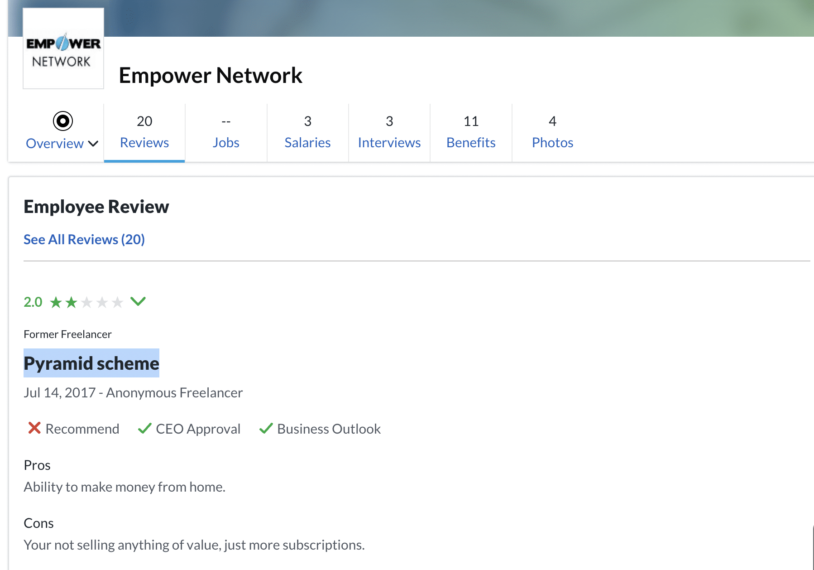Switch to the Jobs tab
Screen dimensions: 814x570
[226, 132]
